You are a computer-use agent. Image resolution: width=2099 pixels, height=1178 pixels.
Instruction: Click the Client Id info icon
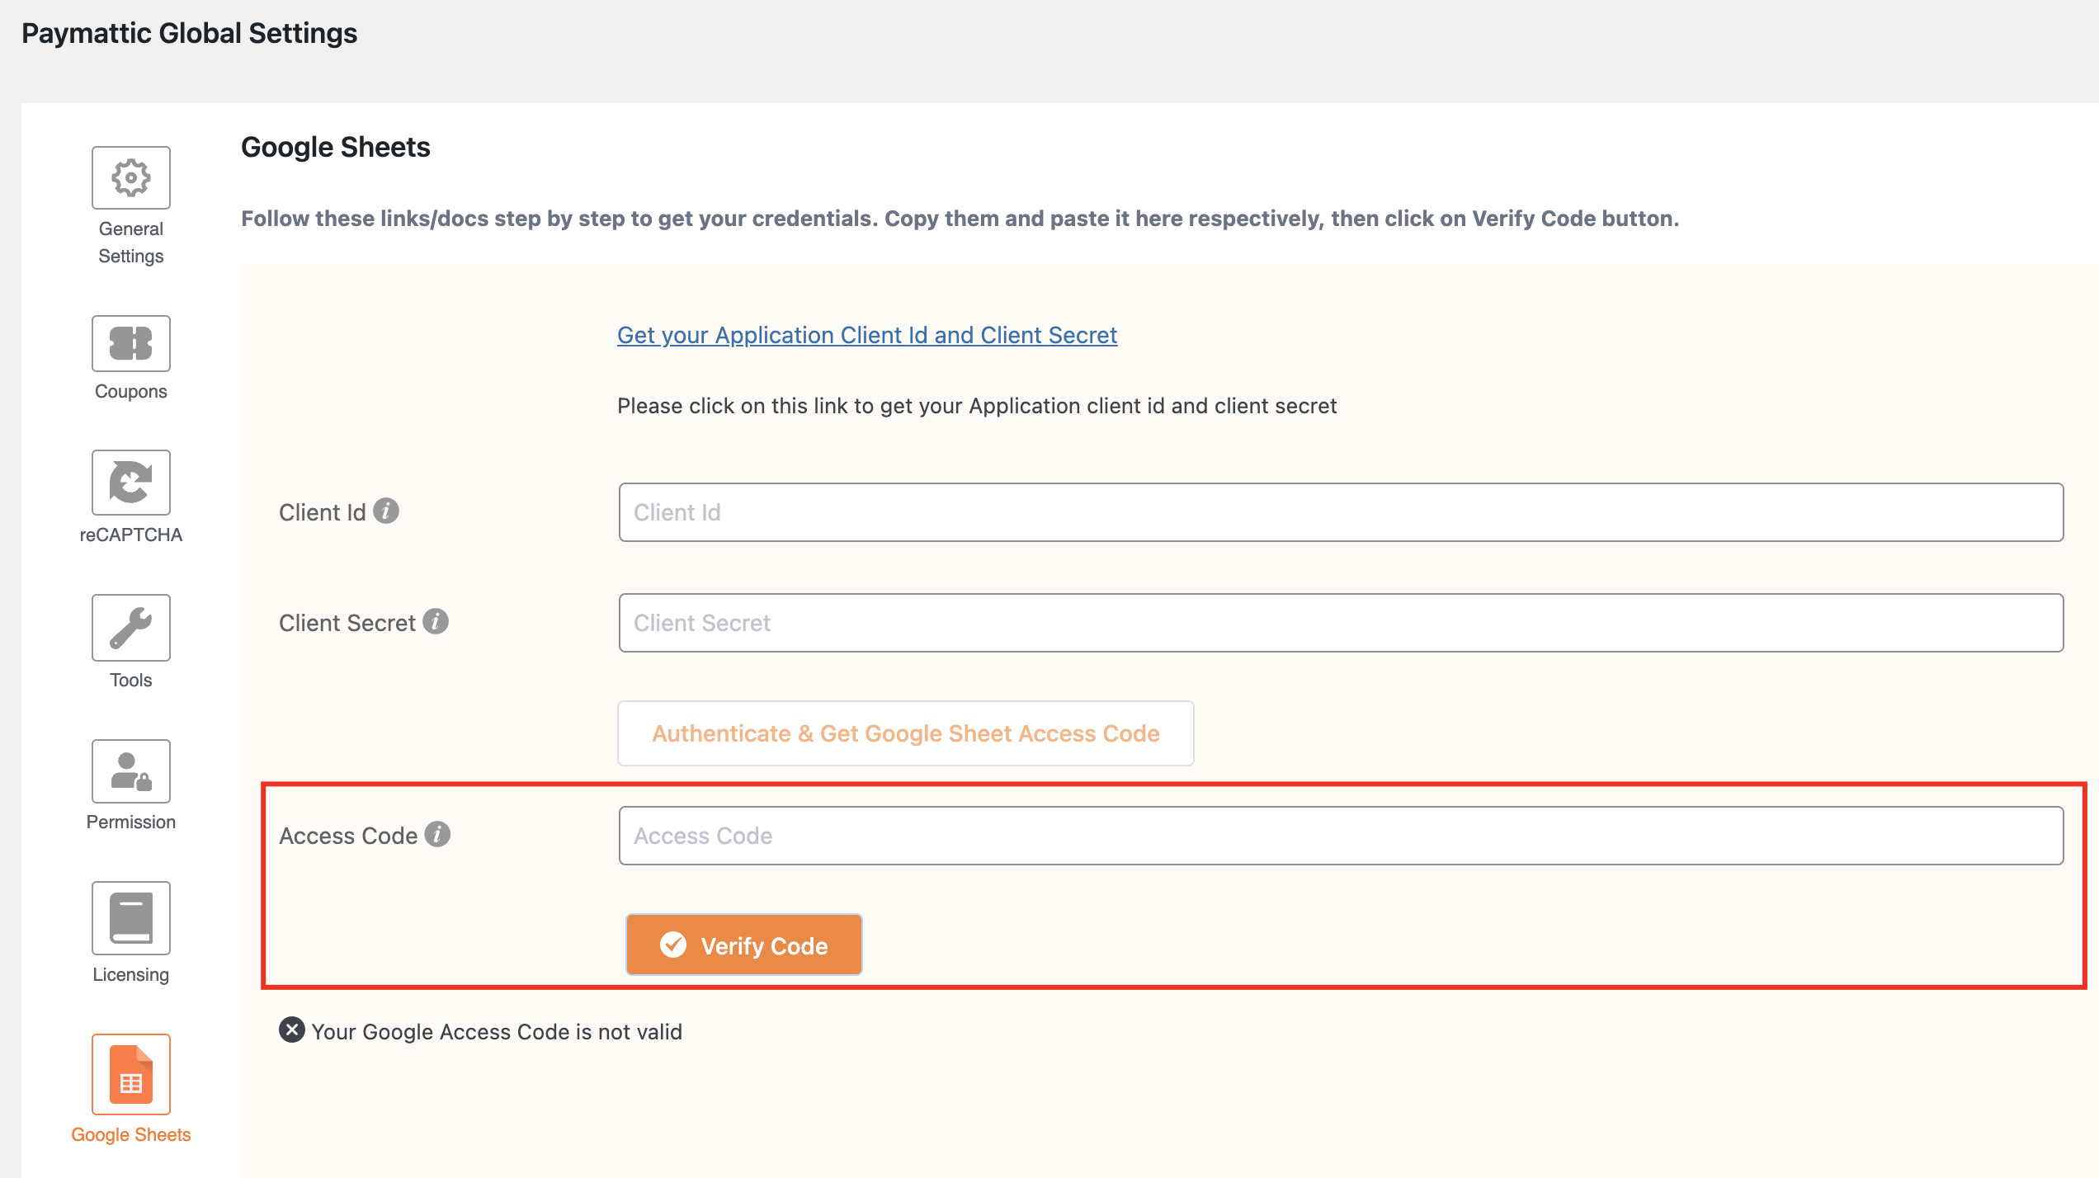[x=386, y=511]
